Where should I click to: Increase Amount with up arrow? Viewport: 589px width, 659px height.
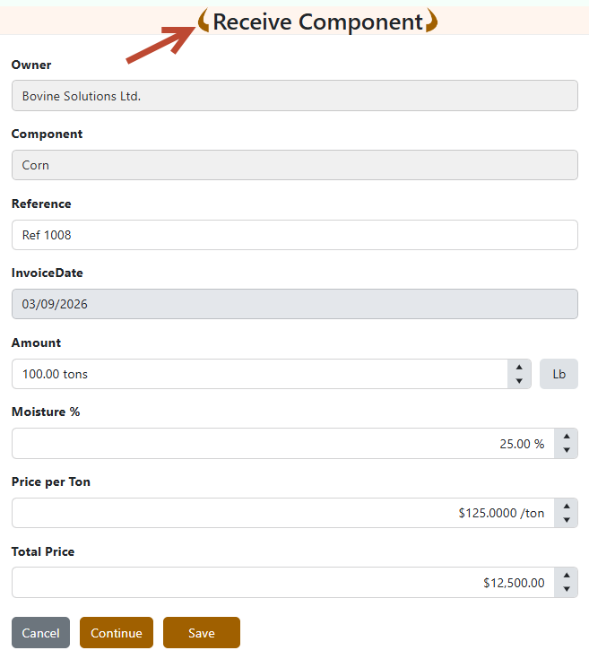[519, 367]
